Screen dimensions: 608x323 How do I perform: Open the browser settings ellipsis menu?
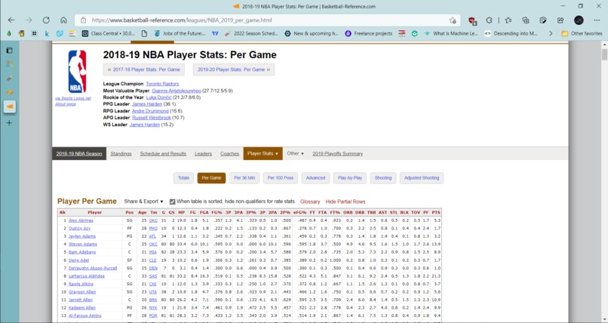pyautogui.click(x=597, y=20)
